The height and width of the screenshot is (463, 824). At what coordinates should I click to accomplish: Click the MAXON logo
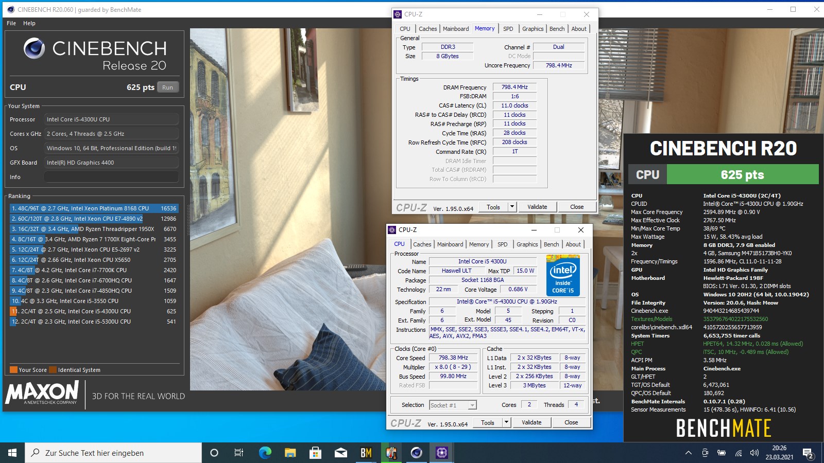coord(42,393)
